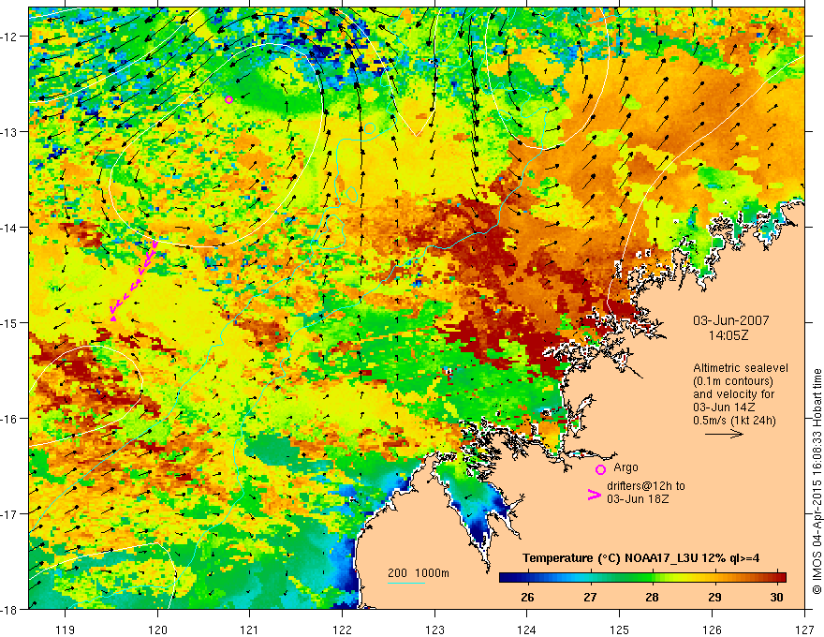The height and width of the screenshot is (637, 824).
Task: Click longitude label '120' on bottom axis
Action: (157, 630)
